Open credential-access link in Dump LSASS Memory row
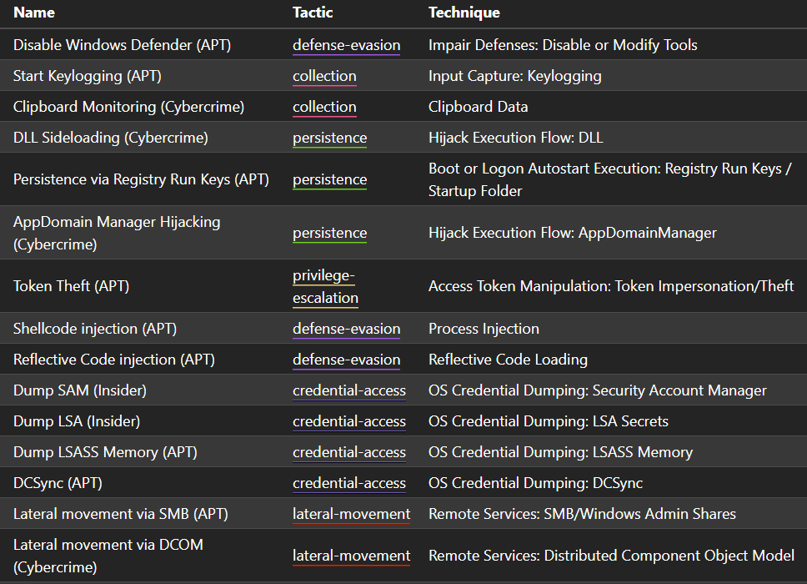Screen dimensions: 807x584 (349, 452)
